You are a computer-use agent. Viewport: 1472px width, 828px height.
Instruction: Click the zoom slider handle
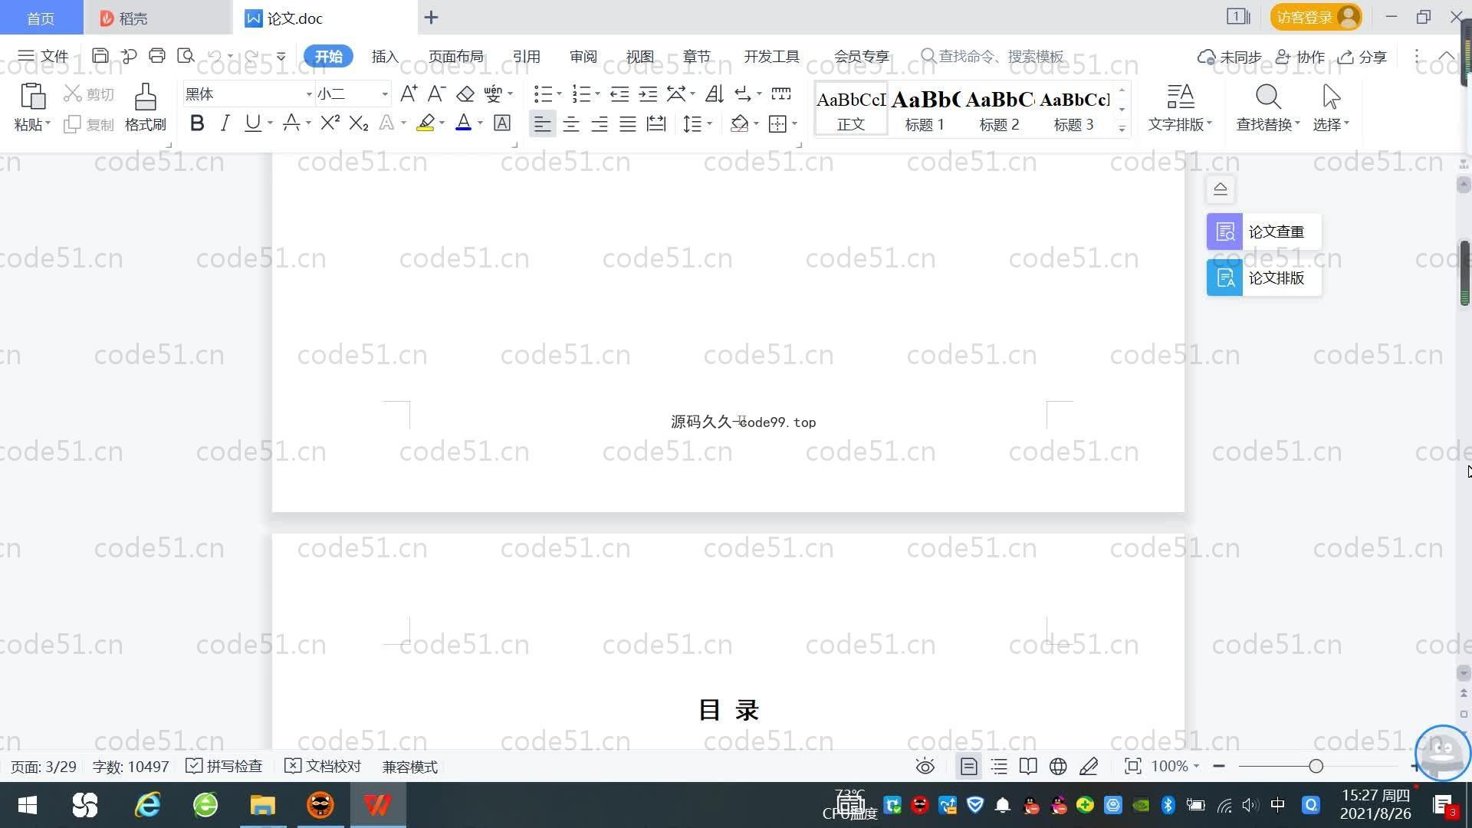point(1316,766)
